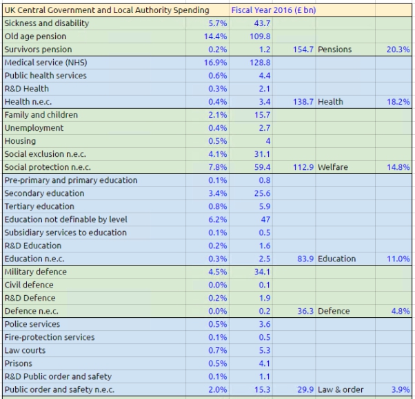Select the Defence total cell 36.3
Image resolution: width=415 pixels, height=399 pixels.
tap(294, 311)
